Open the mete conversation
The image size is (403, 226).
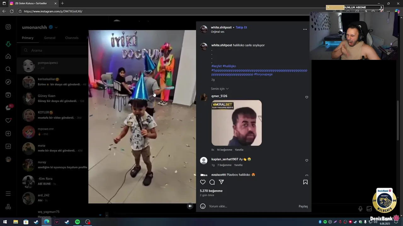(52, 148)
